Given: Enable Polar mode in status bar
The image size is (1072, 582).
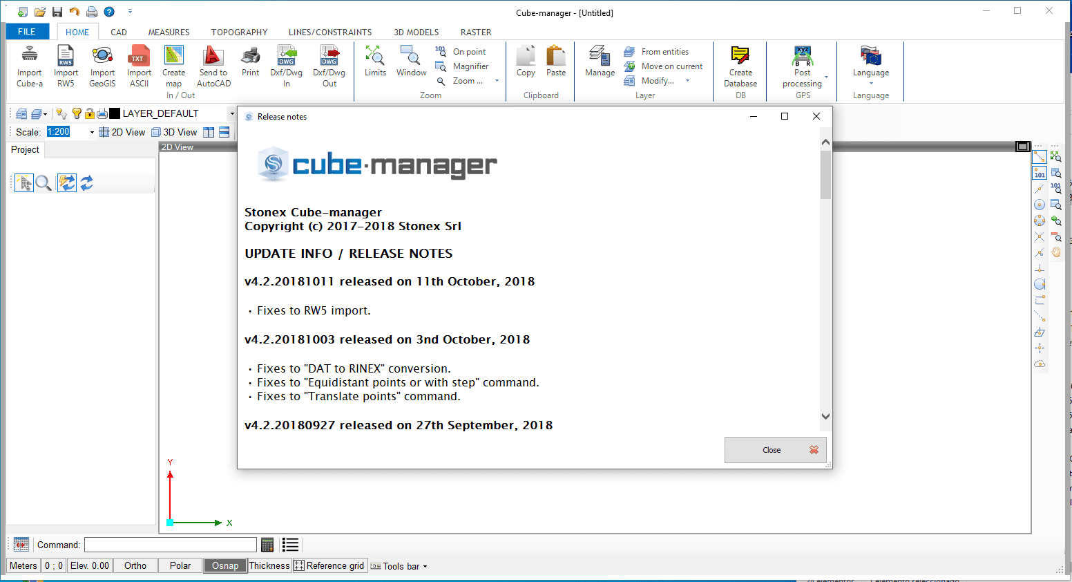Looking at the screenshot, I should (180, 565).
